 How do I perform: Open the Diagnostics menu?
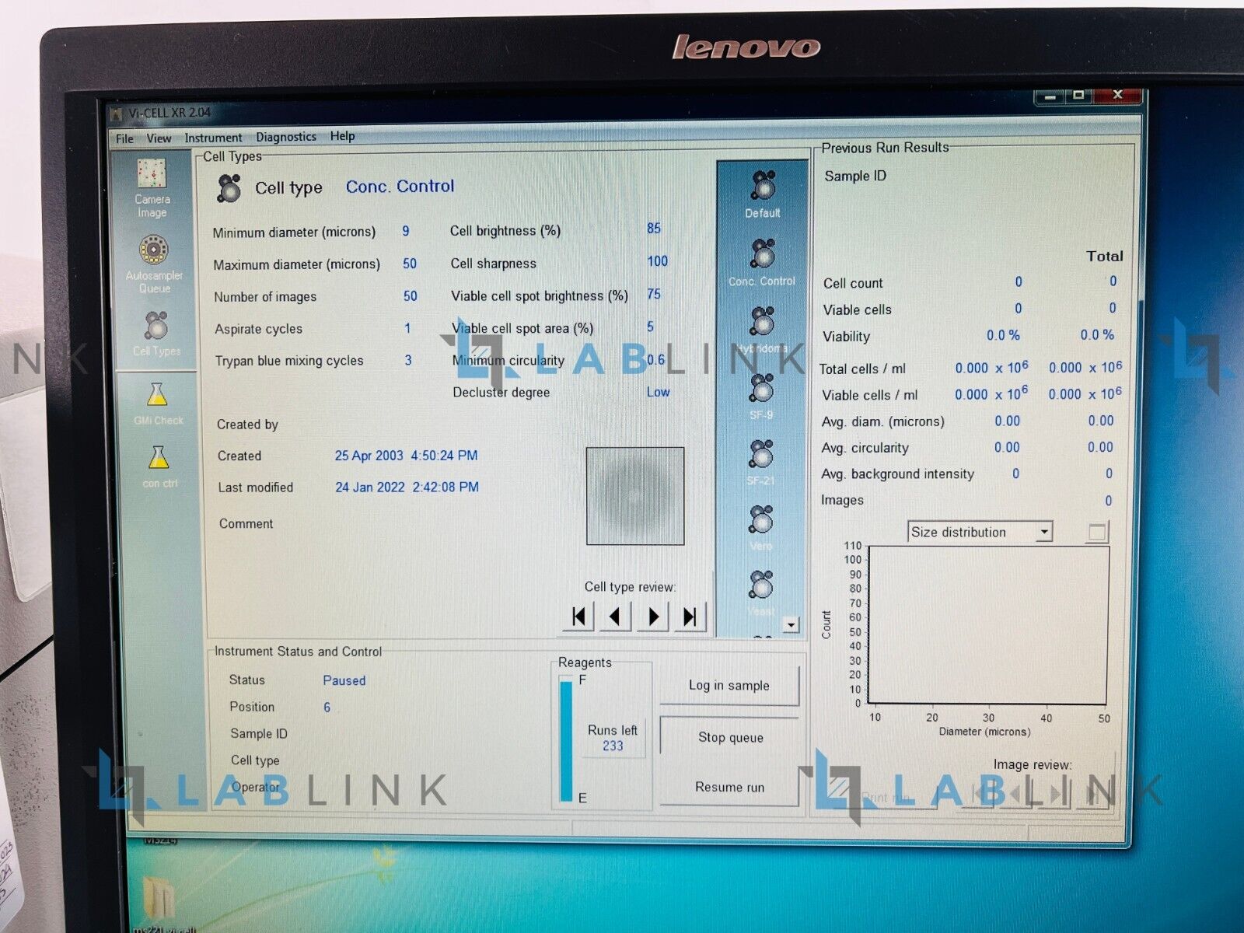285,137
